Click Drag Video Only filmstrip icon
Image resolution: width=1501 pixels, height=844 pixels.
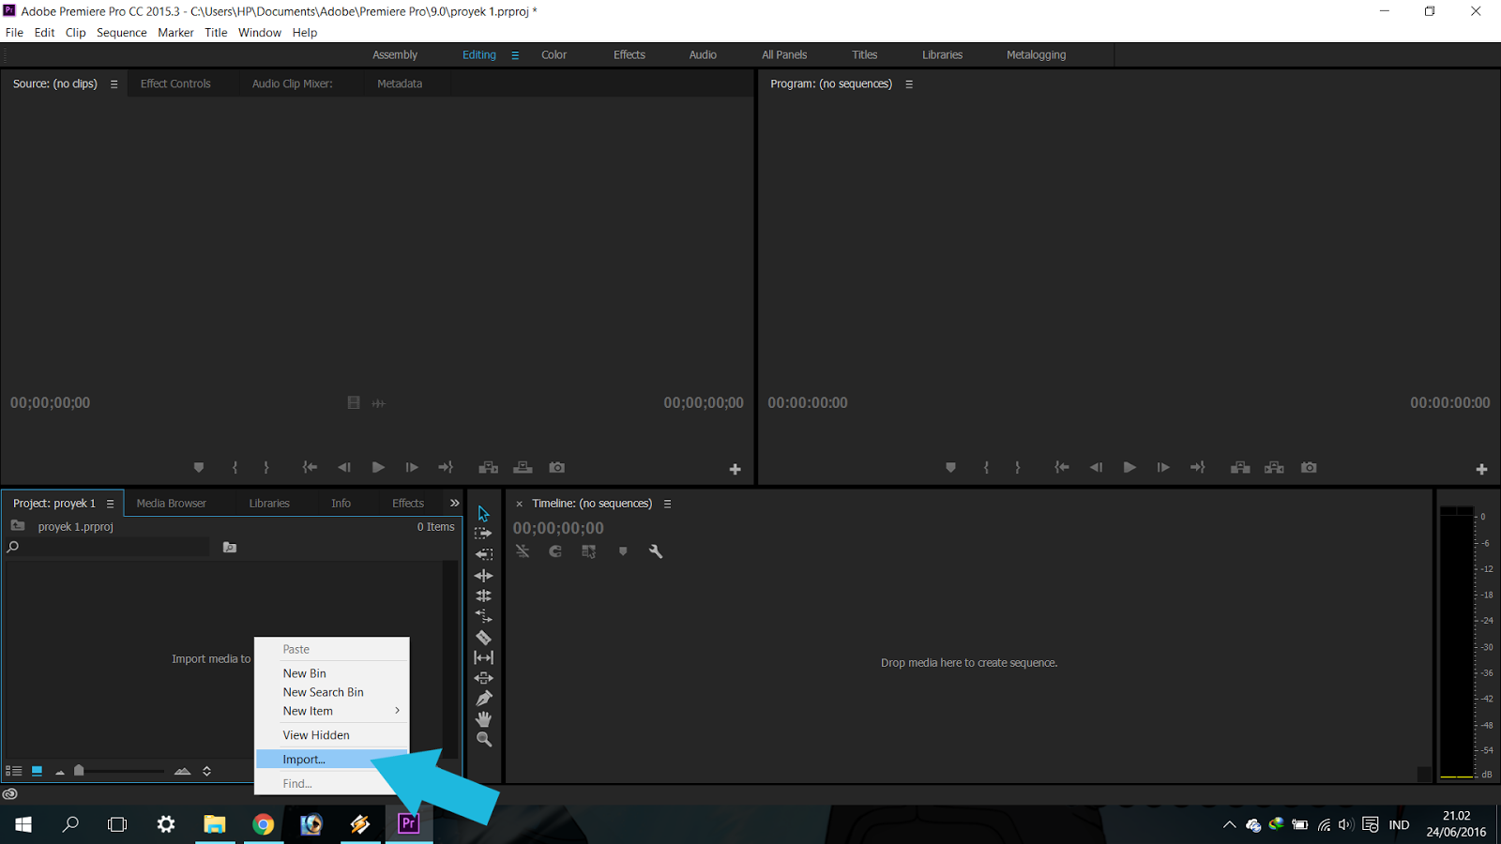pyautogui.click(x=354, y=402)
